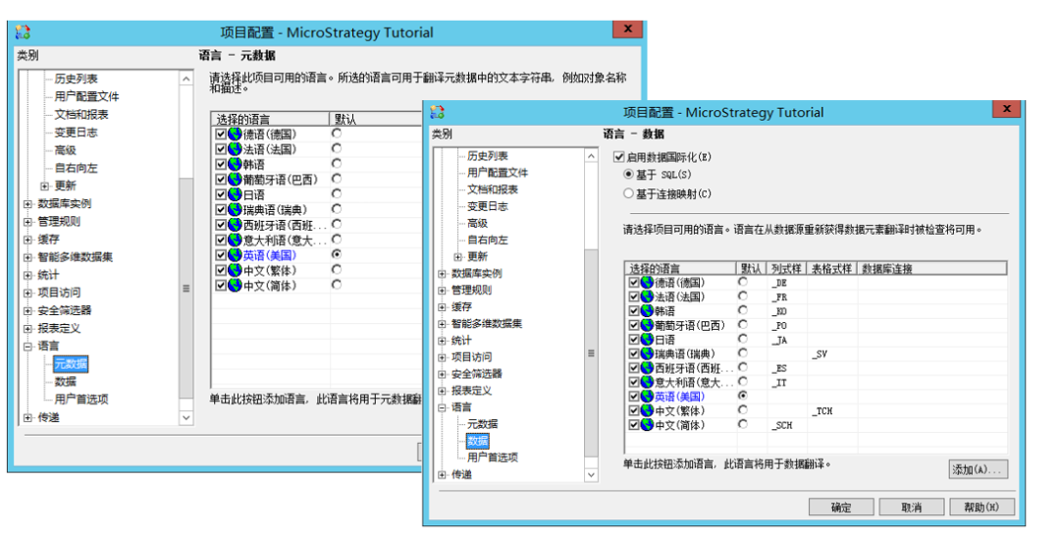Viewport: 1060px width, 537px height.
Task: Click _SCH column style cell for 中文(简体)
Action: pyautogui.click(x=787, y=425)
